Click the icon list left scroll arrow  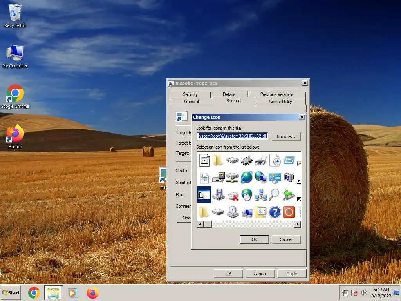click(x=200, y=225)
